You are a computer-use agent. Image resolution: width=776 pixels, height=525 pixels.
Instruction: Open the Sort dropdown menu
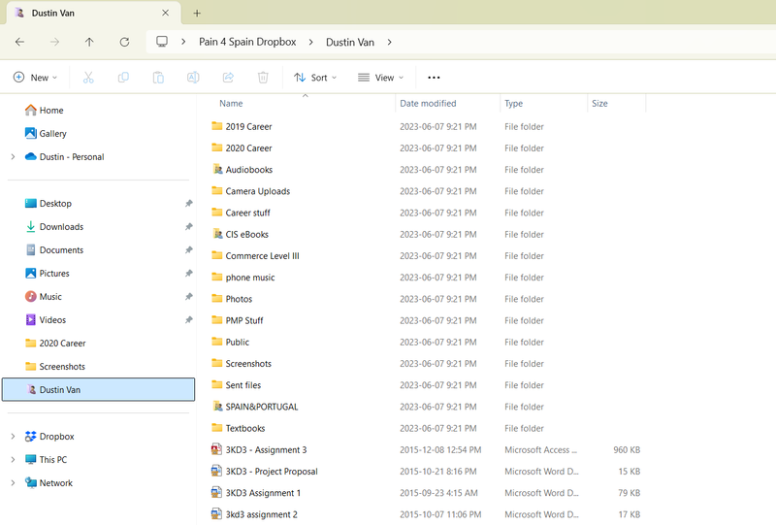(x=315, y=78)
